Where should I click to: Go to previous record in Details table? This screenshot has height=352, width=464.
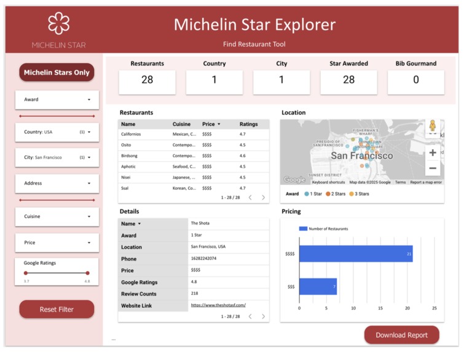pos(250,316)
